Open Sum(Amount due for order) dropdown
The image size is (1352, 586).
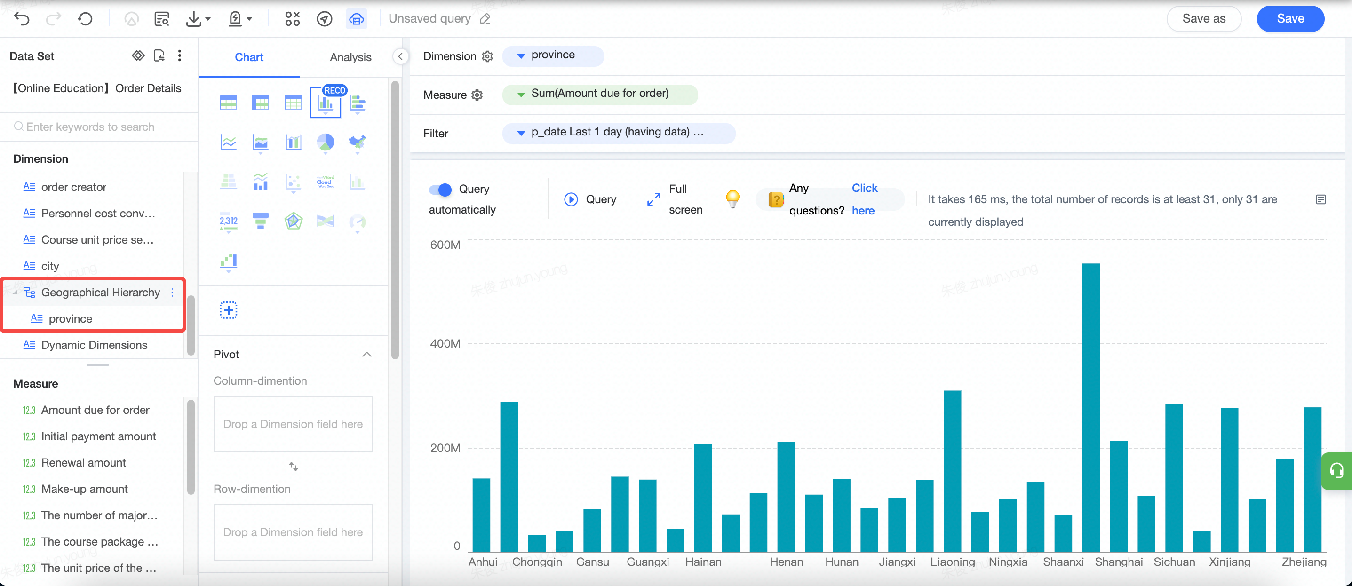tap(521, 95)
